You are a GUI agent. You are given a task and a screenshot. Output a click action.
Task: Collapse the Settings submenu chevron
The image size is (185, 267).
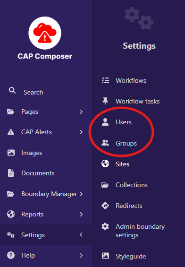pyautogui.click(x=81, y=235)
